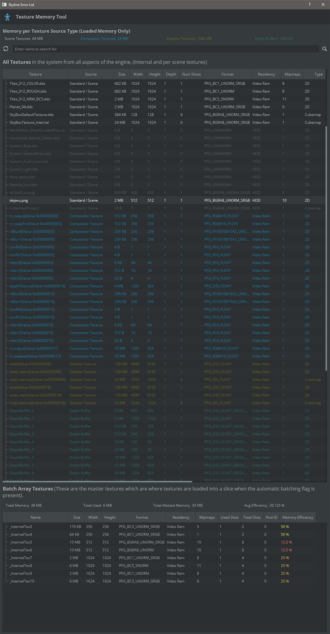Click the Residency column header in textures table
The image size is (330, 634).
click(266, 74)
